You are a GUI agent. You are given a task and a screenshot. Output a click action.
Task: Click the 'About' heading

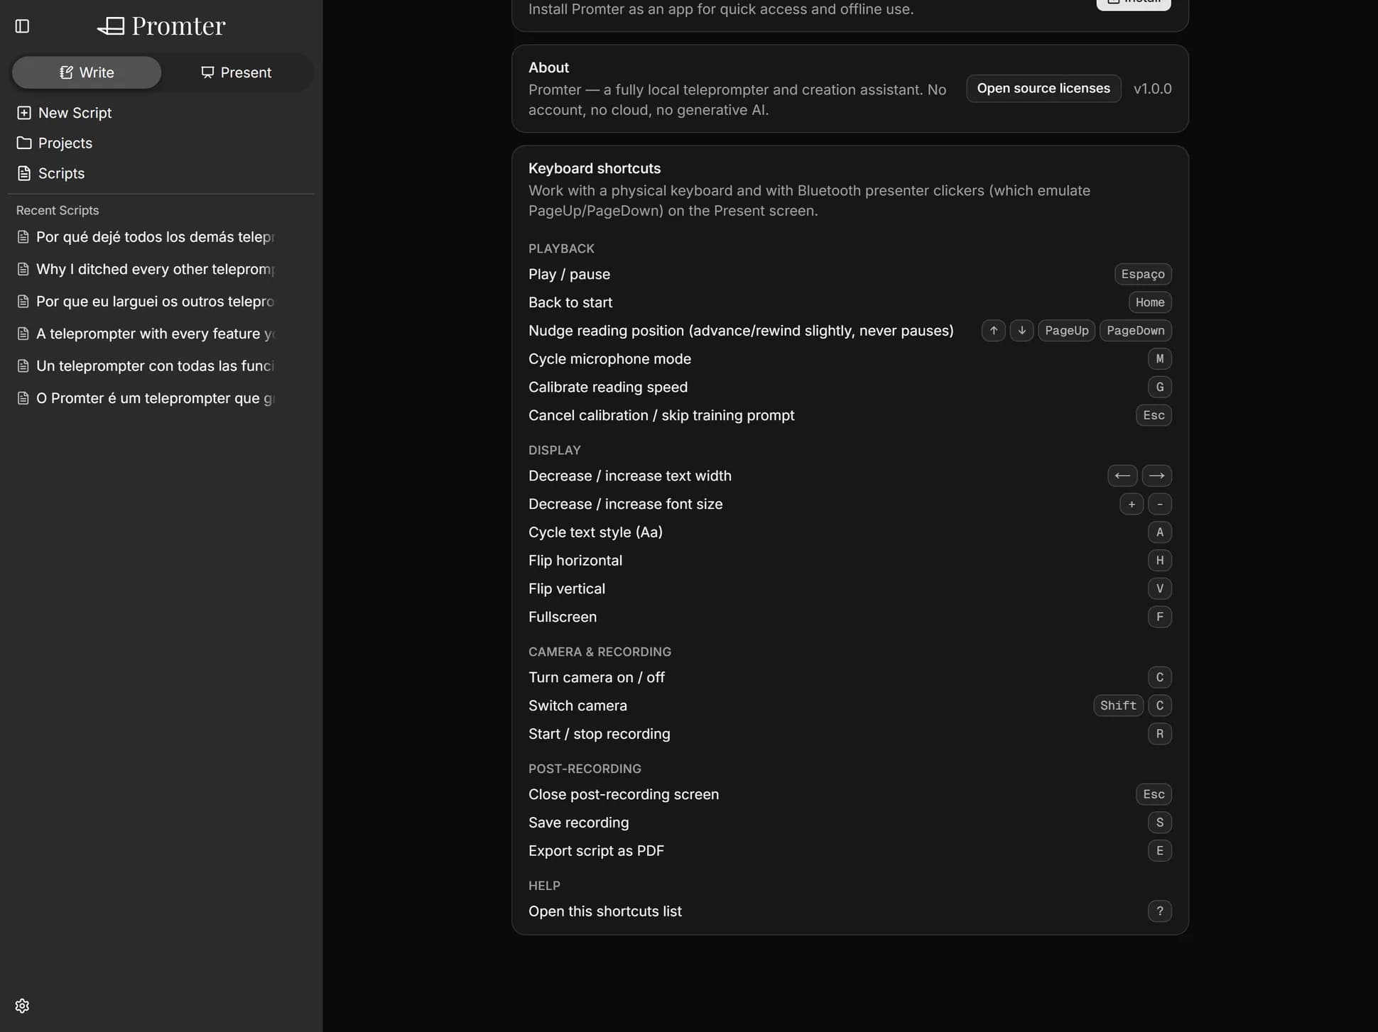[548, 67]
